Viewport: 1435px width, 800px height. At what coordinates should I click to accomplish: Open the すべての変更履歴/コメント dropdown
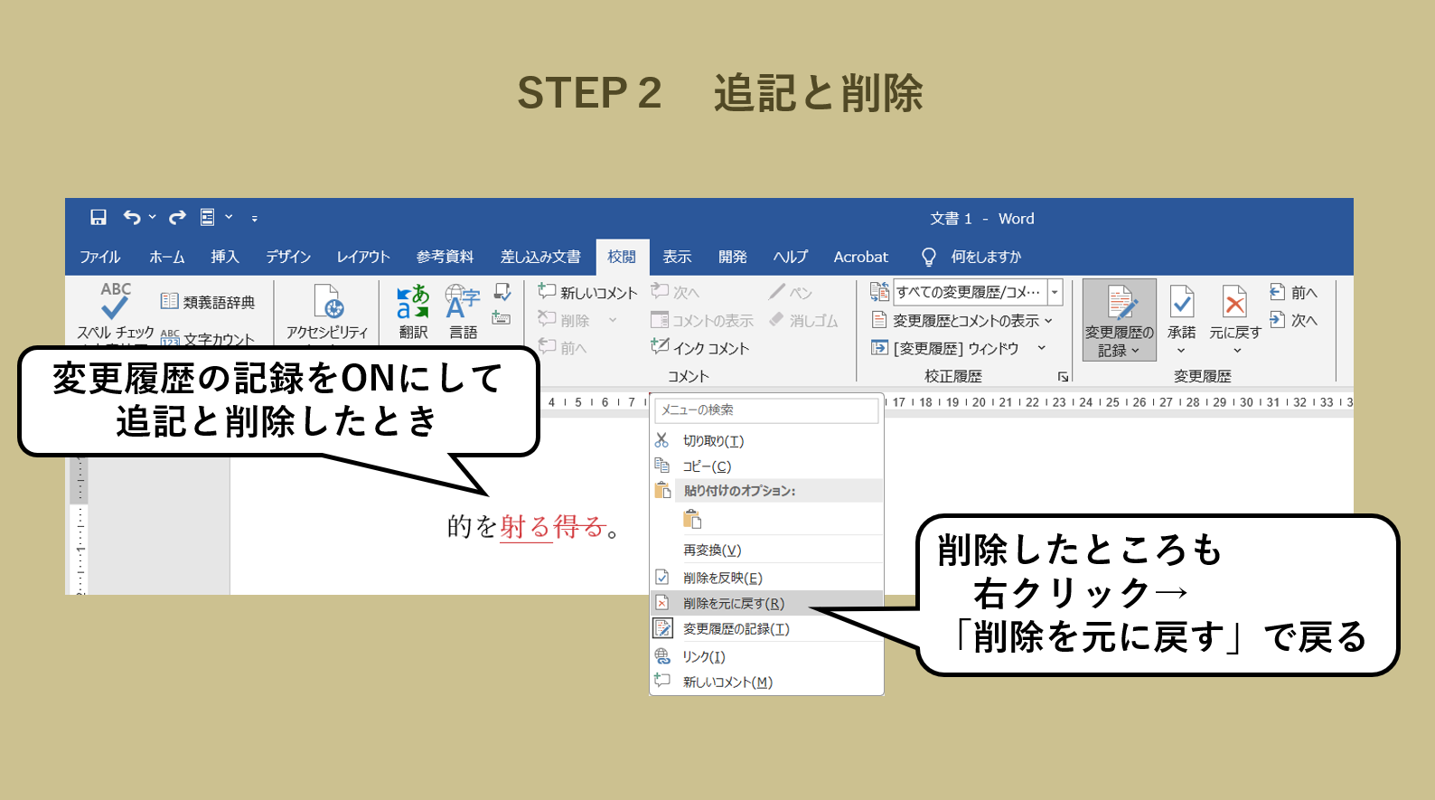(x=1055, y=292)
